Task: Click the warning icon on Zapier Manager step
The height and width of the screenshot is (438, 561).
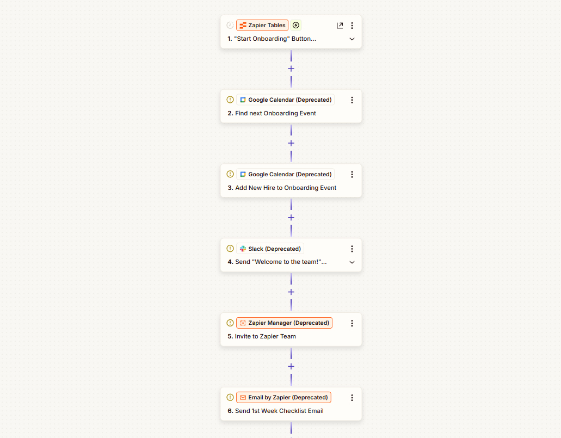Action: [x=230, y=323]
